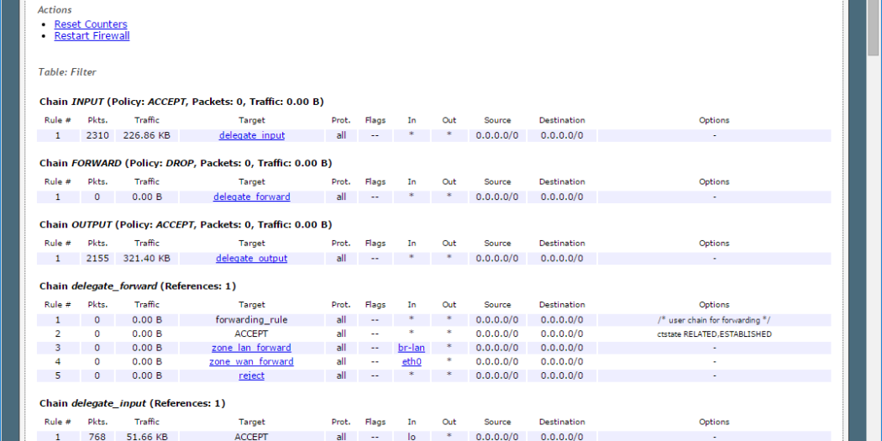Click the Table: Filter heading
The height and width of the screenshot is (441, 882).
(x=67, y=72)
